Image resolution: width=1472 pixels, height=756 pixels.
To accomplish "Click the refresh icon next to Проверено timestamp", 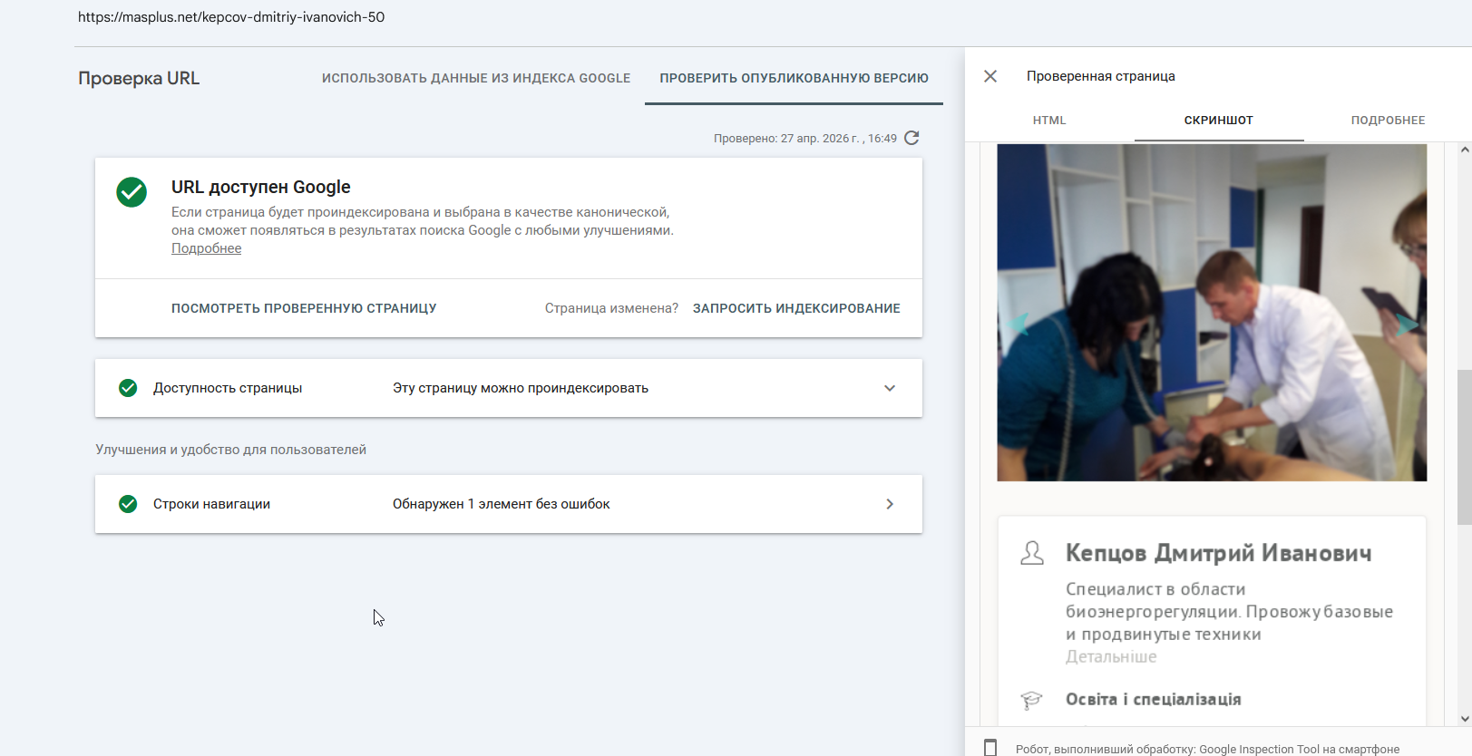I will 911,138.
